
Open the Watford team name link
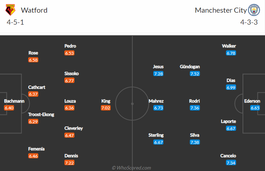(x=34, y=10)
